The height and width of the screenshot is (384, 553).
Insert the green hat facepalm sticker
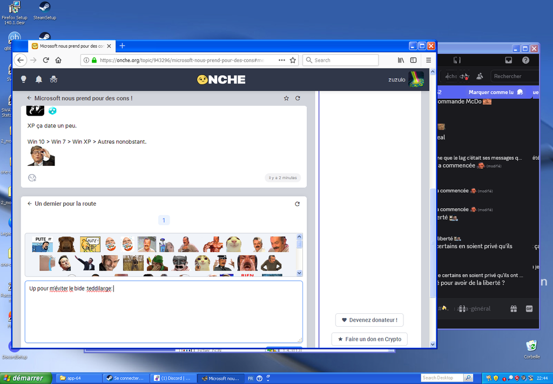(x=157, y=263)
